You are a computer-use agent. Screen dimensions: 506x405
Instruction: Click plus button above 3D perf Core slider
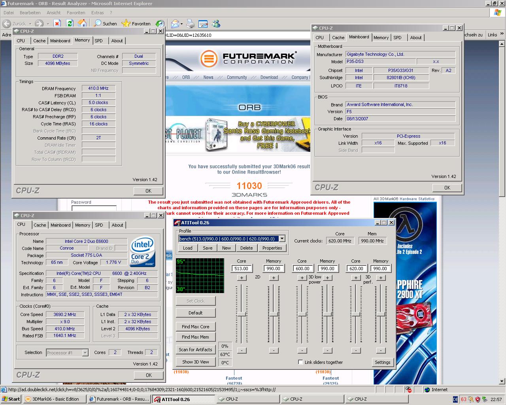point(356,278)
